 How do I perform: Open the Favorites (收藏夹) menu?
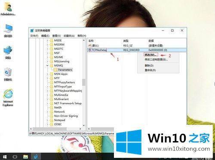tap(69, 36)
